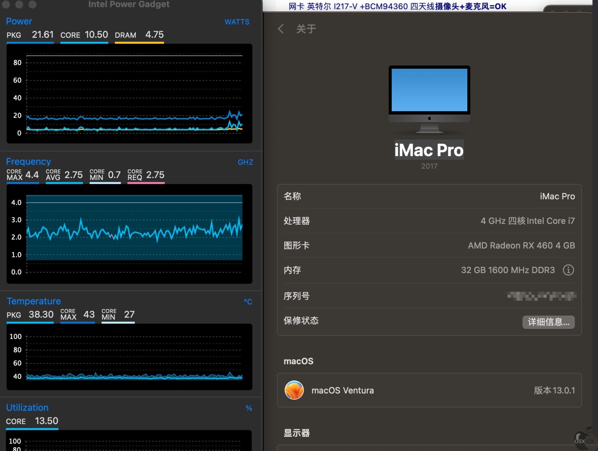Click the % utilization unit label

pyautogui.click(x=249, y=408)
